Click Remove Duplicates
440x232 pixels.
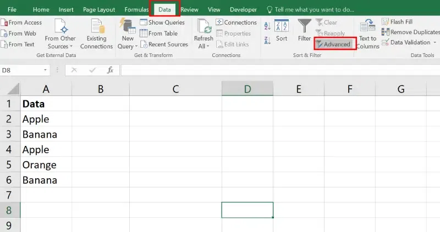pos(410,32)
